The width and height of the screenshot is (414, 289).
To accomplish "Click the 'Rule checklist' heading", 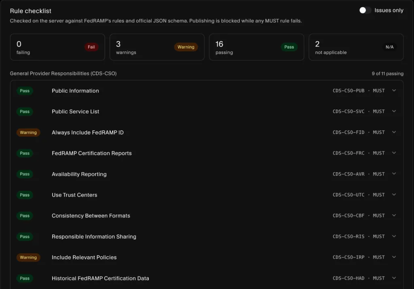I will (x=31, y=11).
